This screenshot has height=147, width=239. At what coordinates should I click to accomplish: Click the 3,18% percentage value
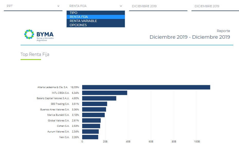coord(75,115)
